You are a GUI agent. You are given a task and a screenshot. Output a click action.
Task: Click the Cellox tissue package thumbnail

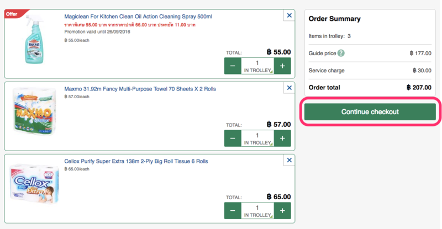[34, 184]
